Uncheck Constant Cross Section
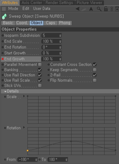This screenshot has width=119, height=164. click(95, 65)
